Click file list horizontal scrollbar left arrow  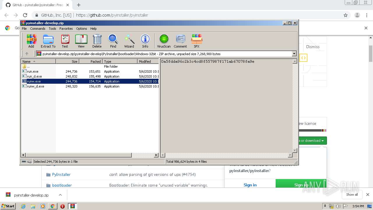(x=23, y=155)
